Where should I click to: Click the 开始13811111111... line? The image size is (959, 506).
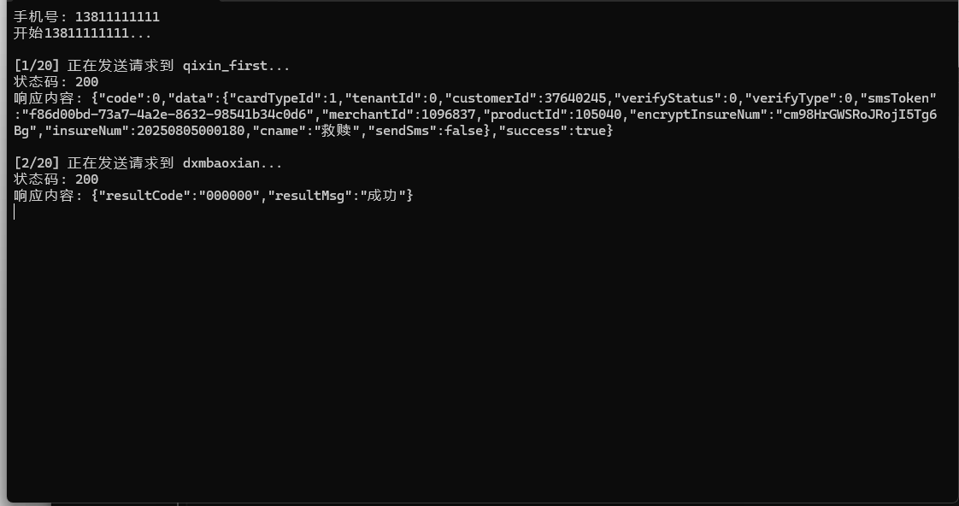[x=83, y=33]
